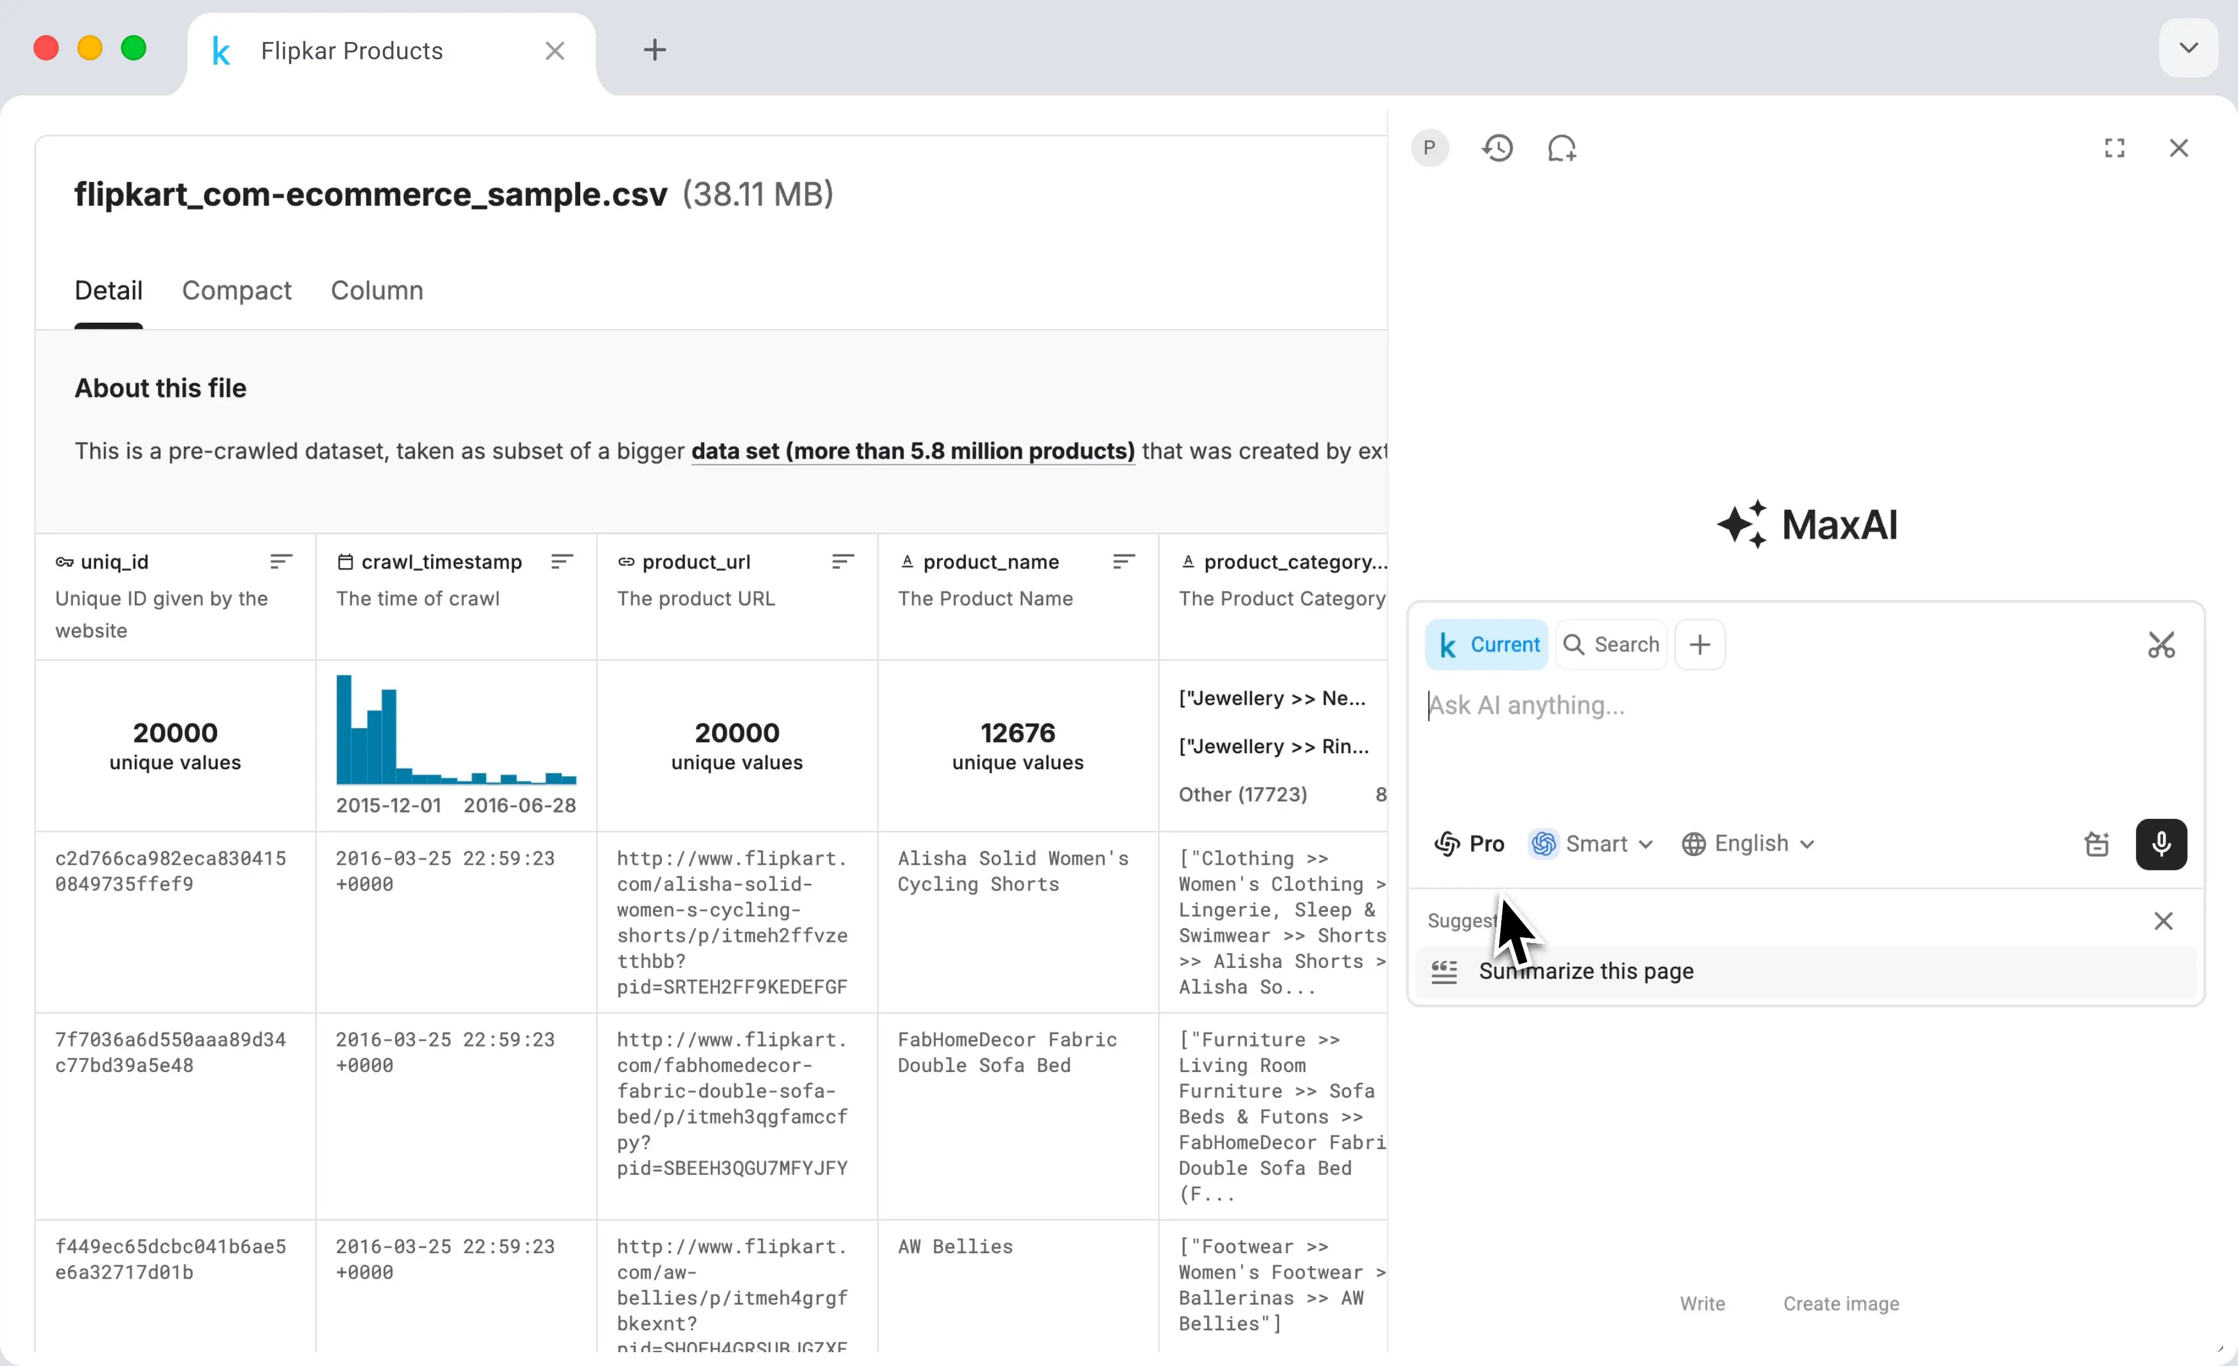2238x1366 pixels.
Task: Switch to the Create image tab
Action: point(1841,1303)
